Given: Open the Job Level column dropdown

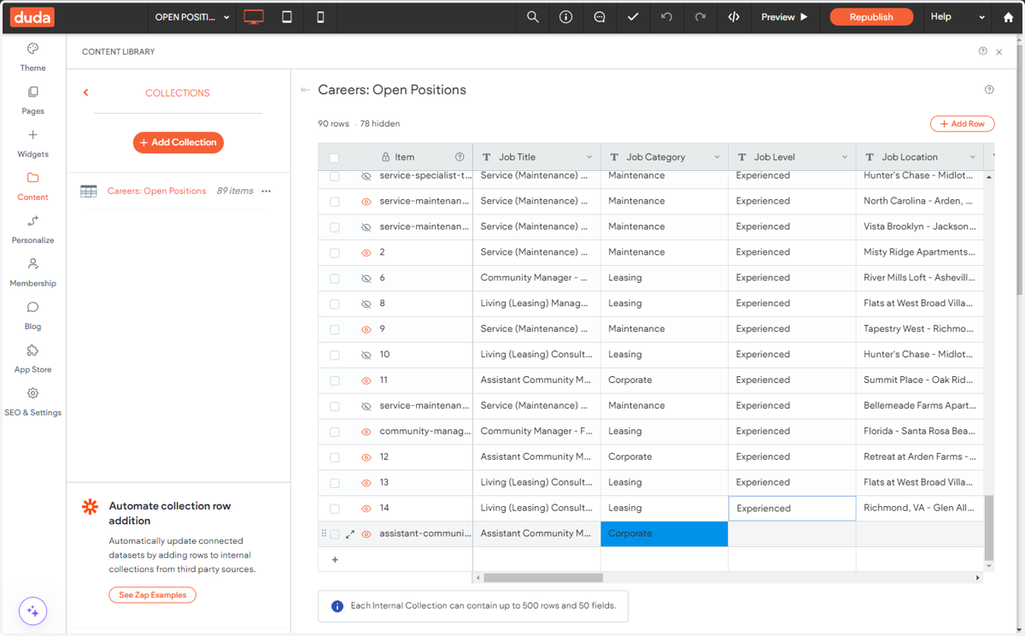Looking at the screenshot, I should (x=845, y=157).
